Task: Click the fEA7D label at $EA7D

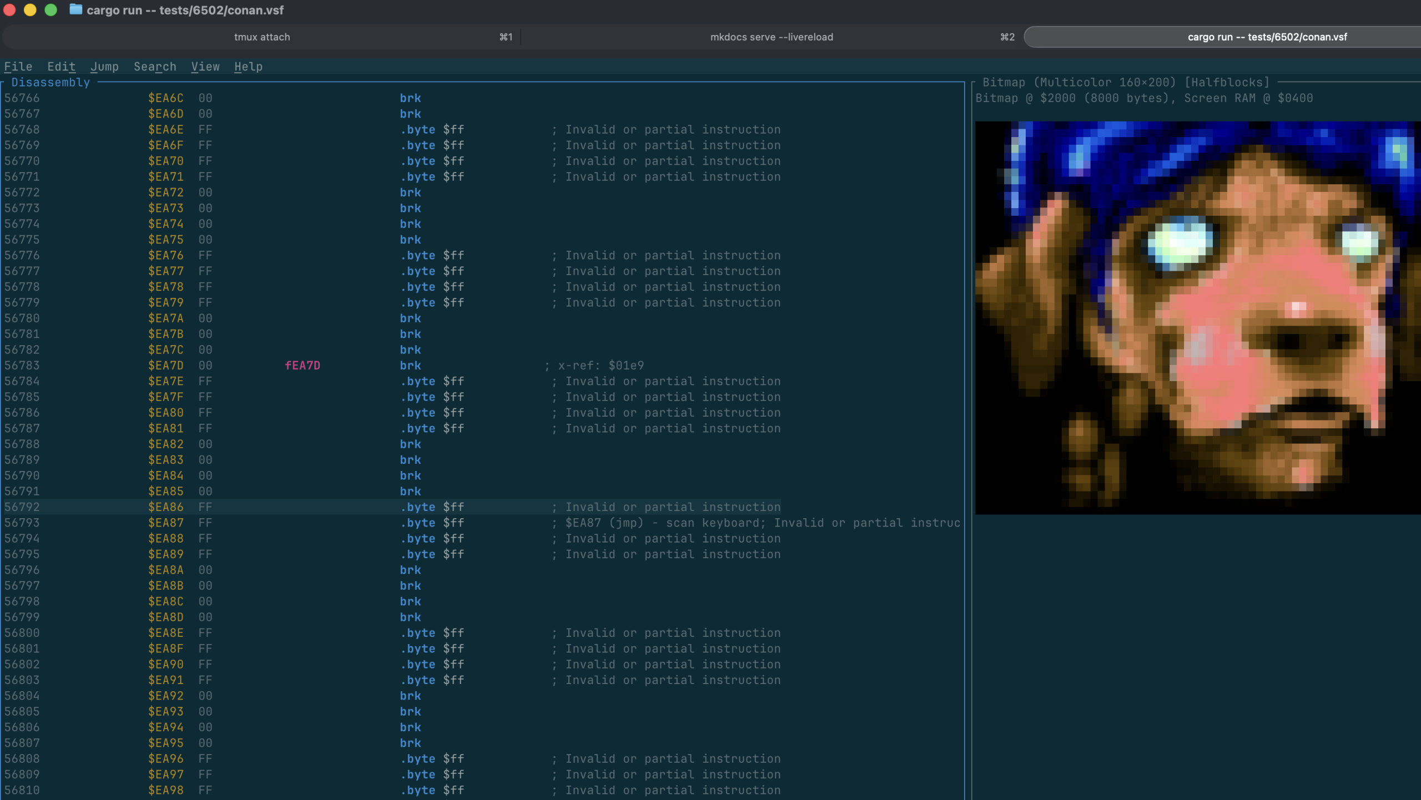Action: coord(302,366)
